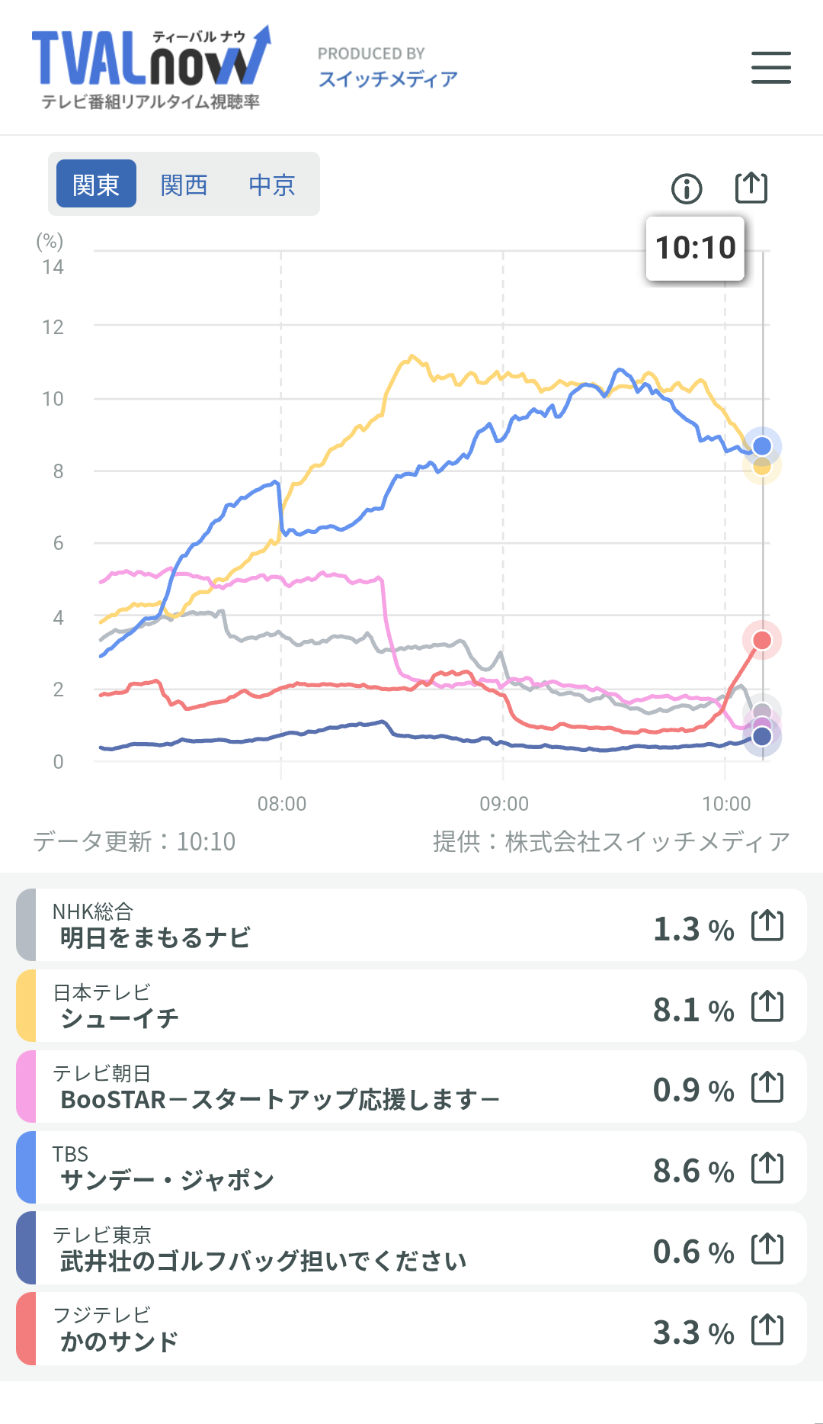The image size is (823, 1424).
Task: Click the TBS blue color swatch
Action: point(26,1167)
